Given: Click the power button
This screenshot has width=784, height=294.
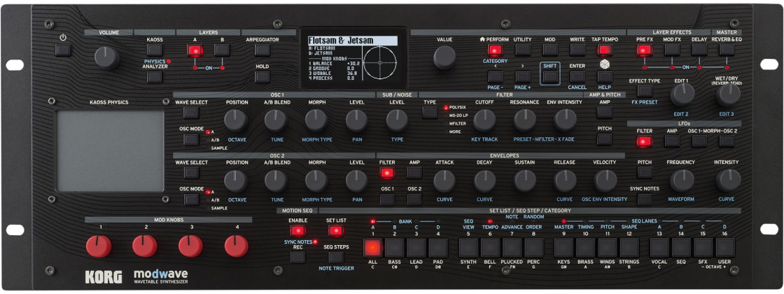Looking at the screenshot, I should (63, 50).
